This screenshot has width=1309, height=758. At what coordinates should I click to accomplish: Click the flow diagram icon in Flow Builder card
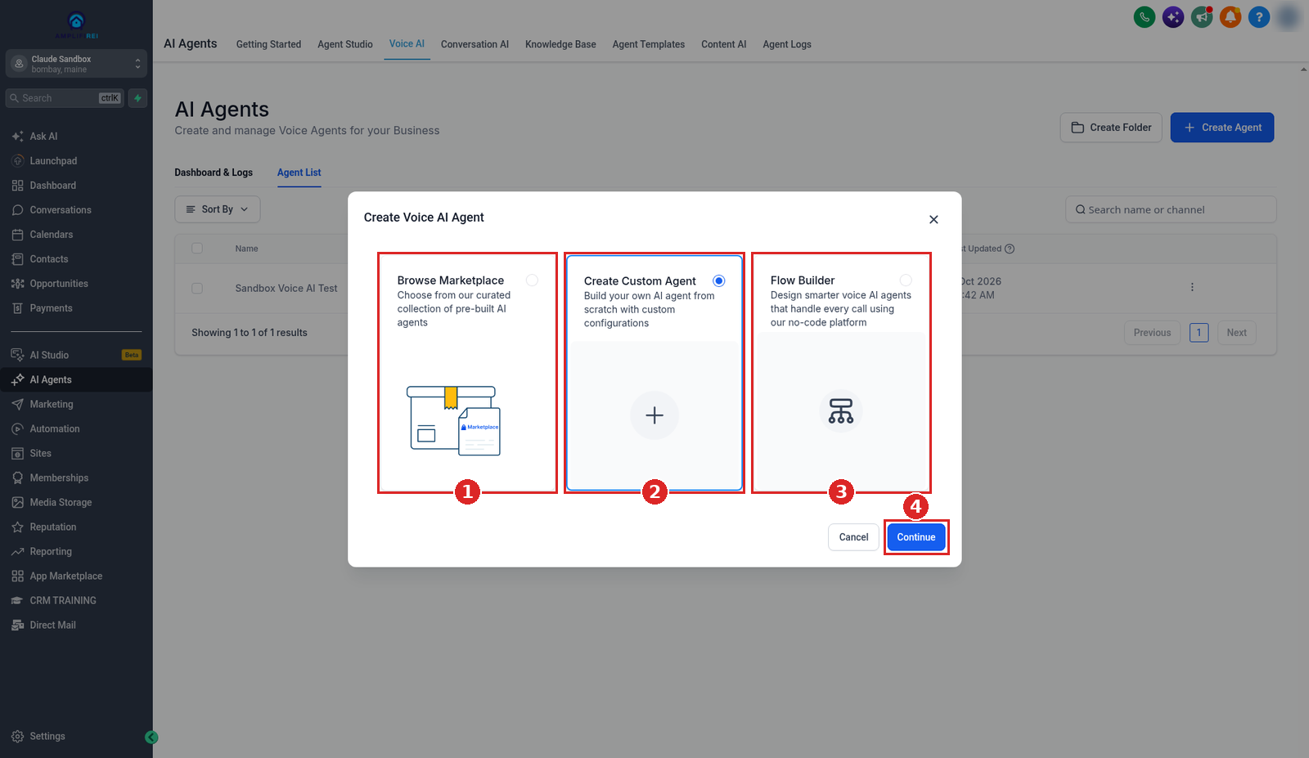pyautogui.click(x=841, y=410)
